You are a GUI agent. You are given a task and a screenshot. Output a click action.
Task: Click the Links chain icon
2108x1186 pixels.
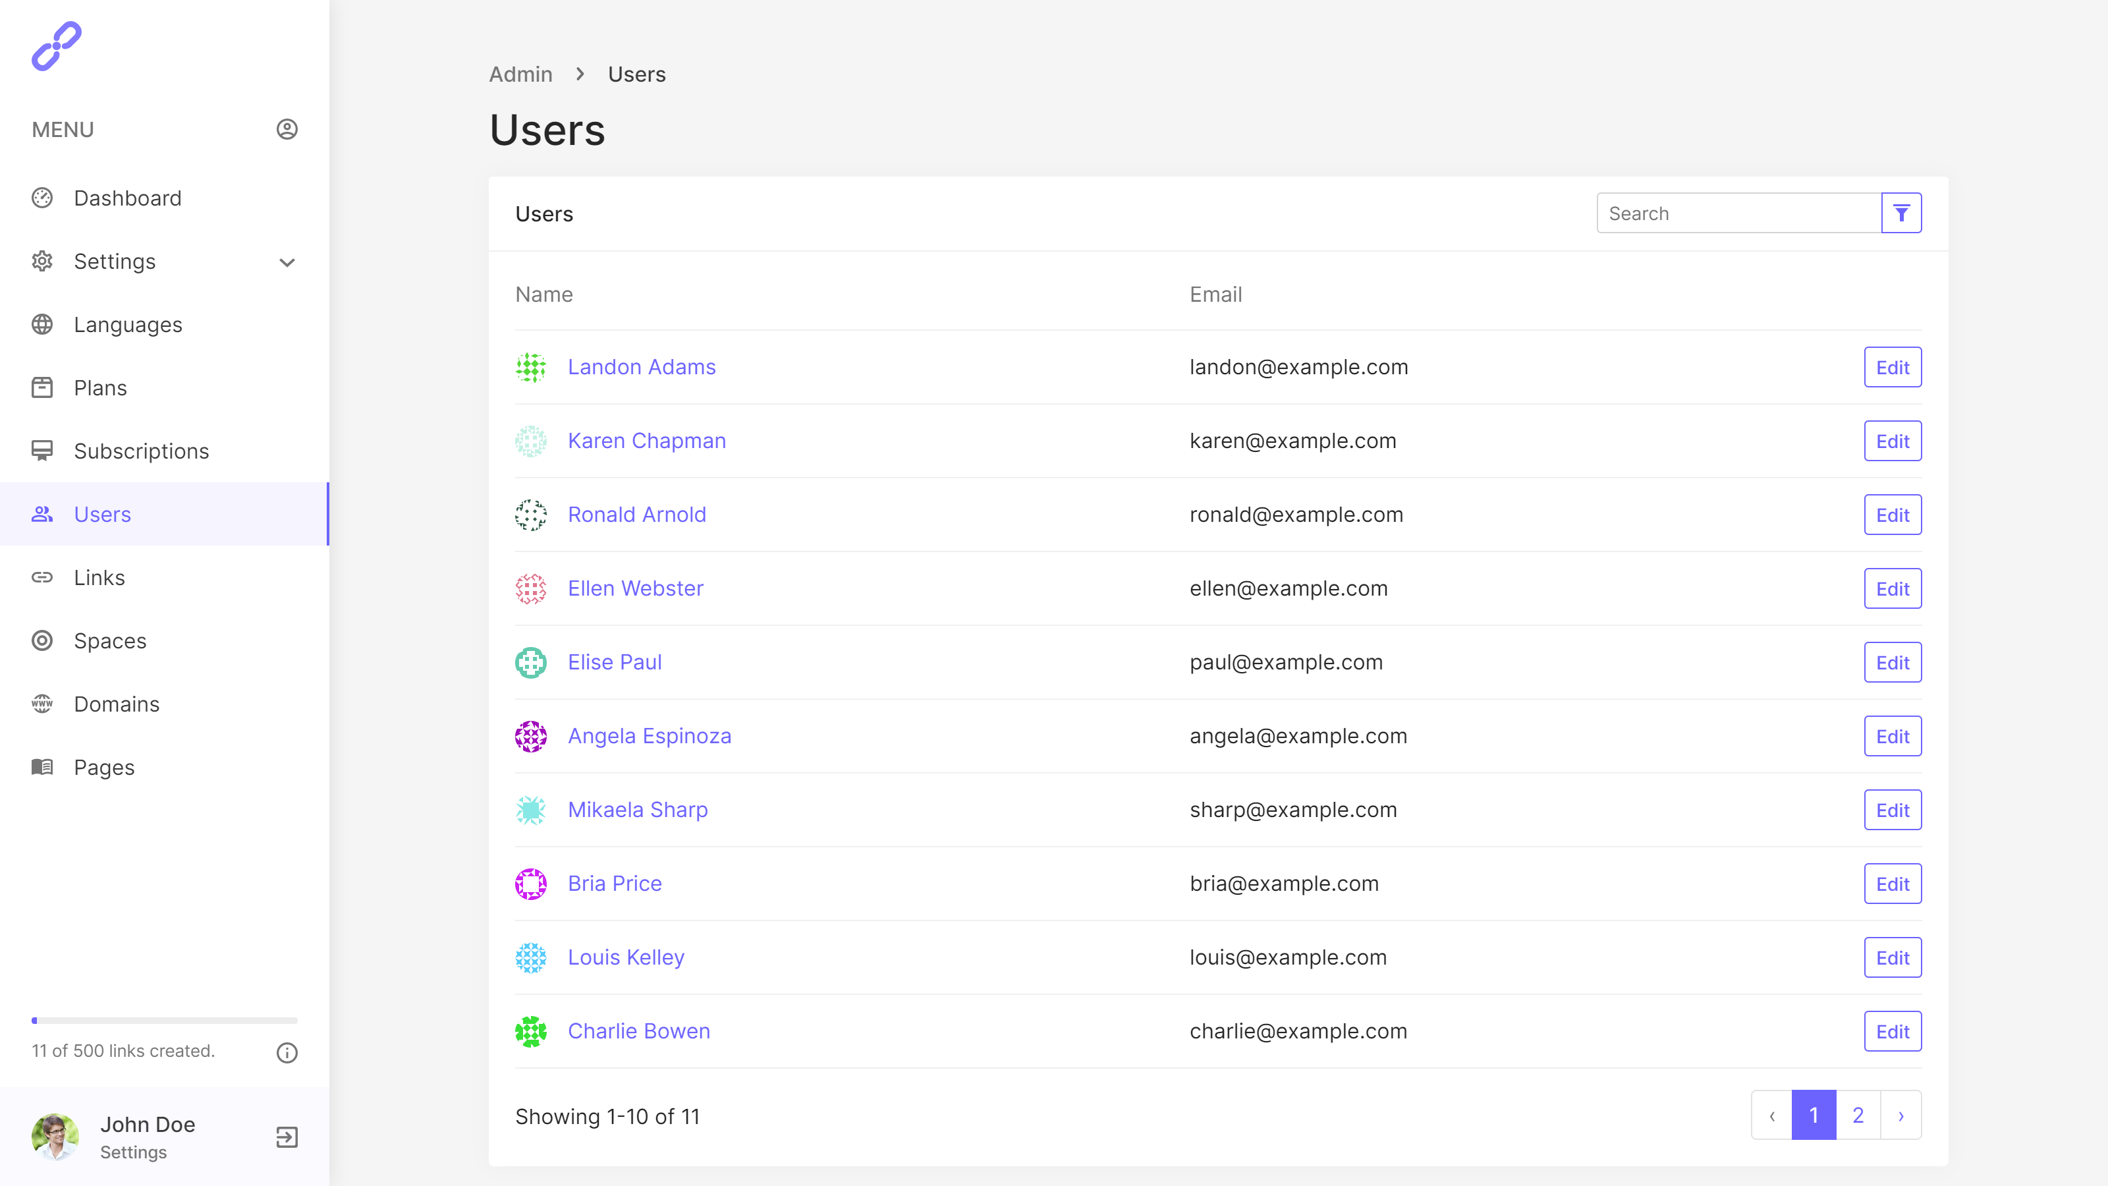[x=43, y=577]
